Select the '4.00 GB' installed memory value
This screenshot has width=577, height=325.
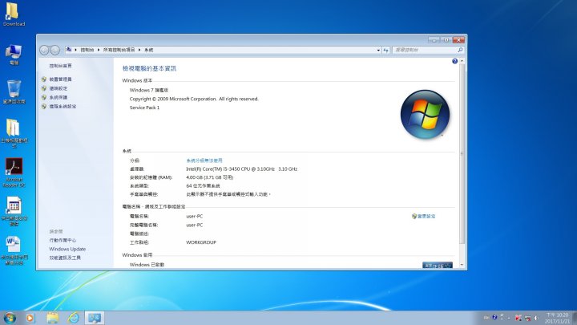tap(195, 177)
